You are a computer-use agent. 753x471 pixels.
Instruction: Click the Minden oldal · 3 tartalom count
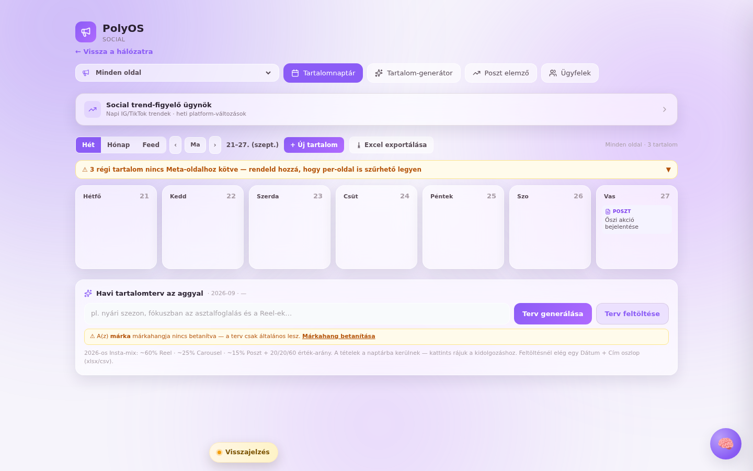(x=641, y=145)
